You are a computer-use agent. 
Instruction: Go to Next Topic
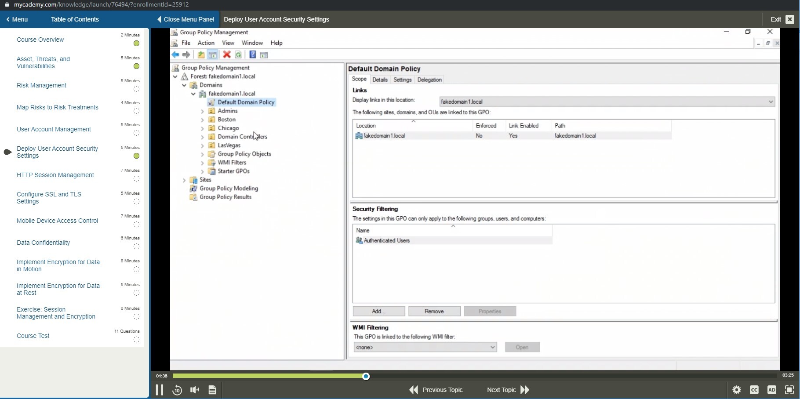click(501, 390)
